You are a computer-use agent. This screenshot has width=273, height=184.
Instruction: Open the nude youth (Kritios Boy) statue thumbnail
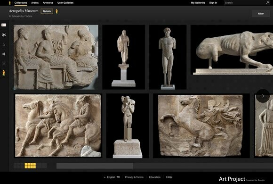168,57
